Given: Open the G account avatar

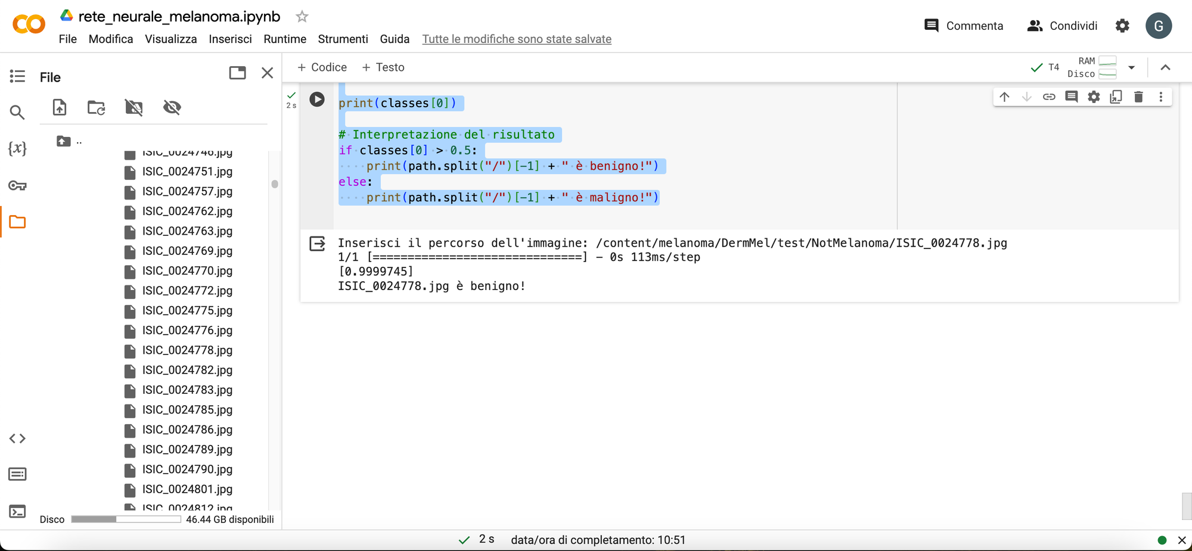Looking at the screenshot, I should click(x=1159, y=26).
